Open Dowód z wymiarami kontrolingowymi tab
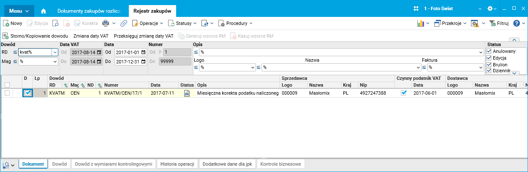 [x=114, y=164]
